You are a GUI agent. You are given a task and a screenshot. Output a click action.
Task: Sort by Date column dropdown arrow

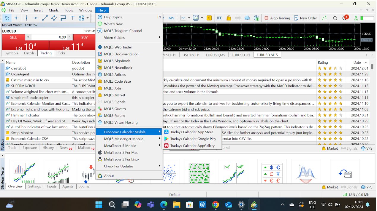tap(366, 63)
